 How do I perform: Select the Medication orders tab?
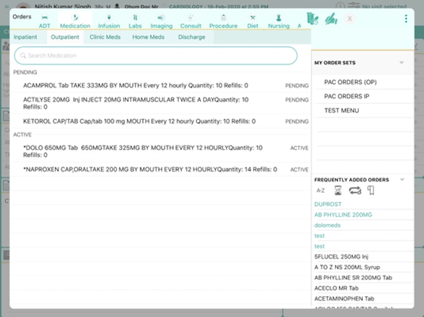point(75,21)
